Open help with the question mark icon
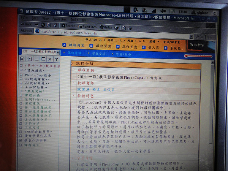228x171 pixels. [x=57, y=59]
